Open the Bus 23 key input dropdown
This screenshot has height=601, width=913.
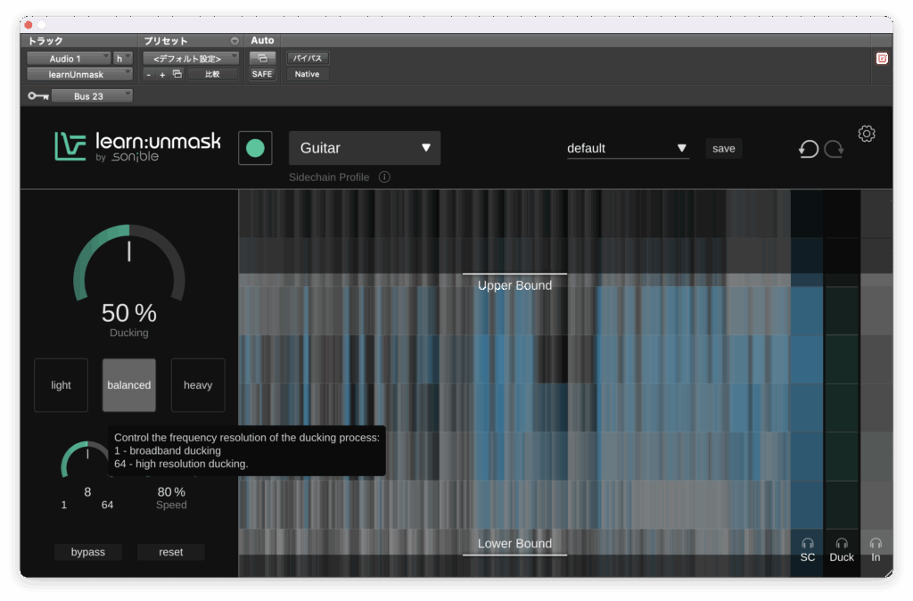pos(92,96)
